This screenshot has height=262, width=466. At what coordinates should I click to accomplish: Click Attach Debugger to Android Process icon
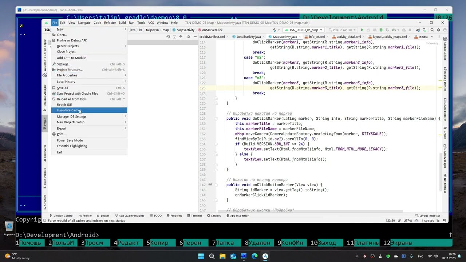[404, 30]
